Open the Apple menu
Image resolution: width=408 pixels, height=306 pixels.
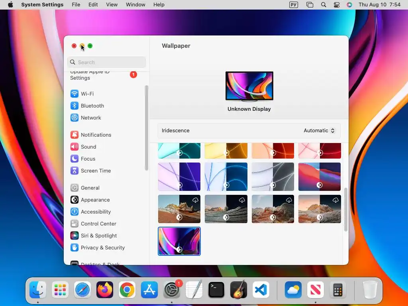(10, 5)
